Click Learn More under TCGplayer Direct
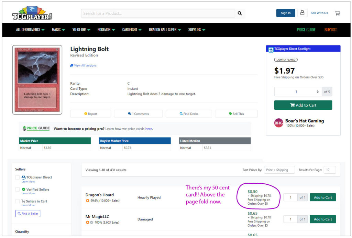 tap(28, 182)
